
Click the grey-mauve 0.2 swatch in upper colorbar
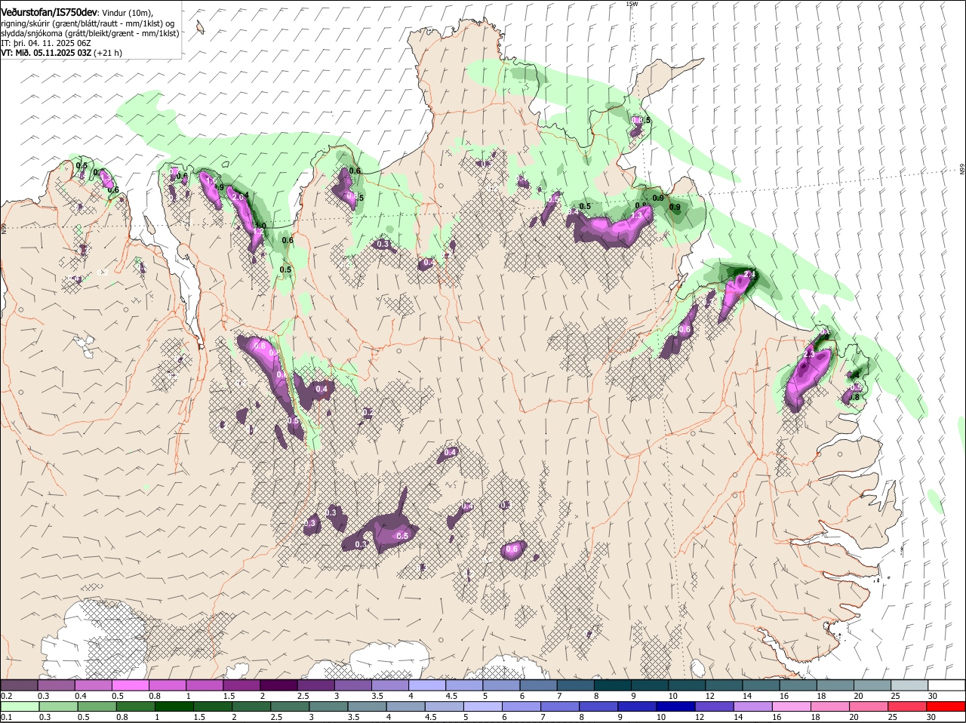[19, 685]
